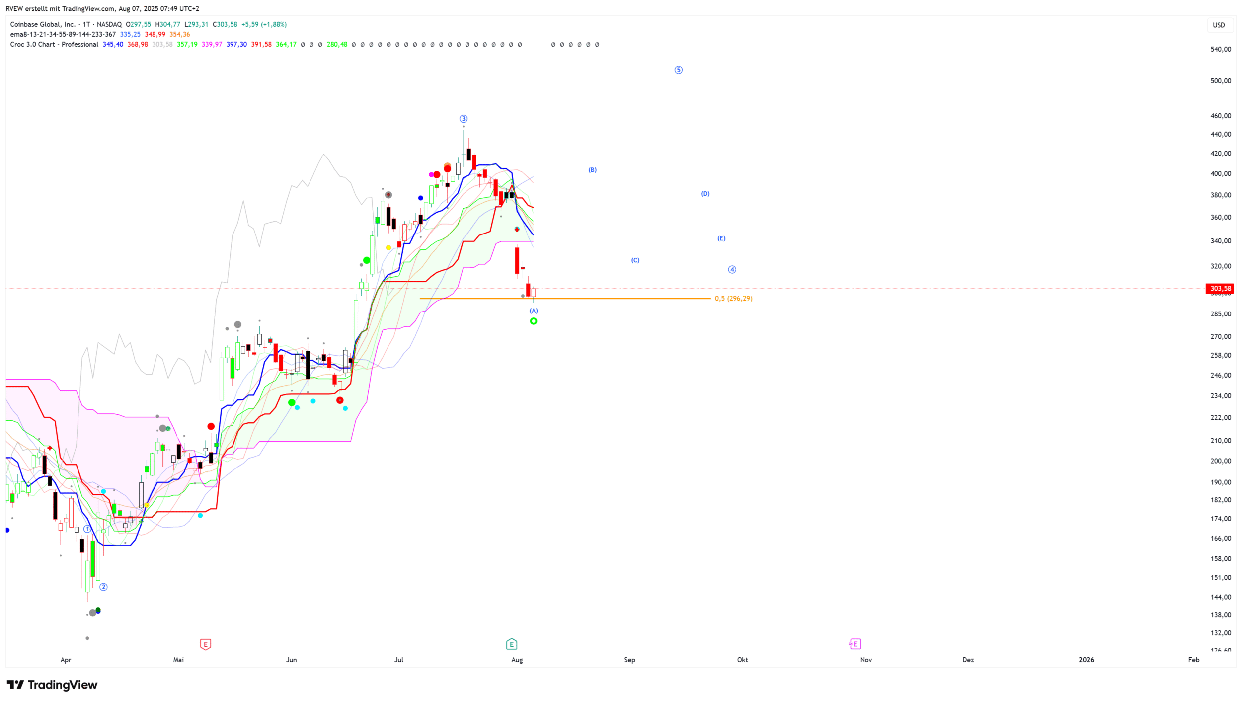Viewport: 1242px width, 702px height.
Task: Select the circled wave 3 label at peak
Action: point(463,119)
